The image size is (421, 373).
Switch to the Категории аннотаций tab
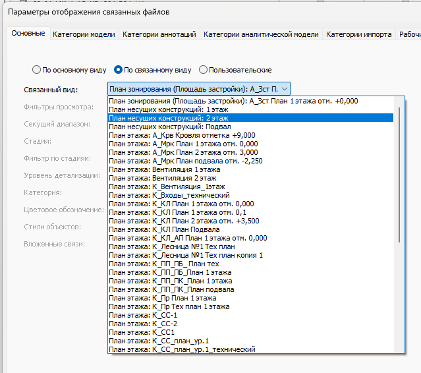159,34
